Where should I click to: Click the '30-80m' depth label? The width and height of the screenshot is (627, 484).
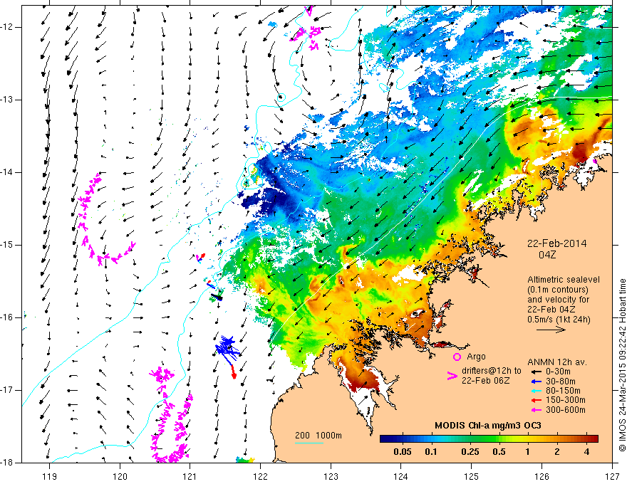point(561,382)
